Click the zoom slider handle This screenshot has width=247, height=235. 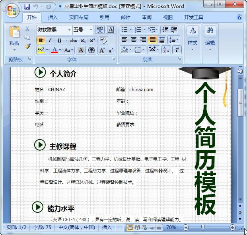pyautogui.click(x=203, y=227)
